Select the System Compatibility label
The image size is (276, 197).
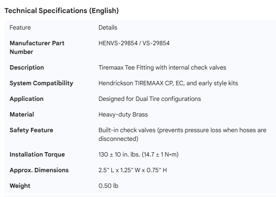(x=41, y=83)
